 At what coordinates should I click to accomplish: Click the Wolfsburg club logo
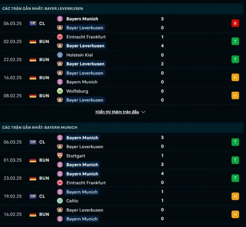tap(60, 91)
